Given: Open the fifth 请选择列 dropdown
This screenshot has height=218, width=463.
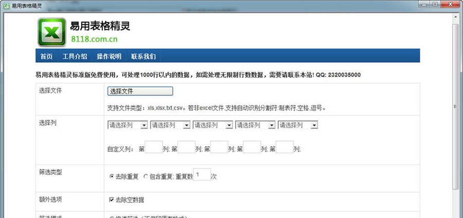Looking at the screenshot, I should [298, 125].
